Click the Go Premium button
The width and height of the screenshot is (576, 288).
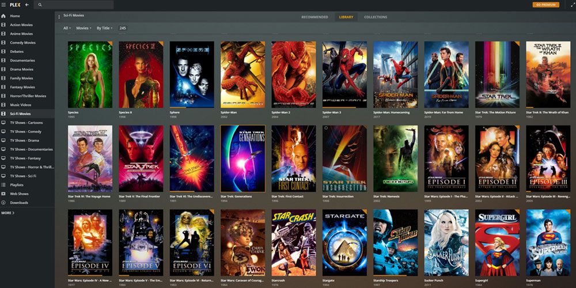546,5
